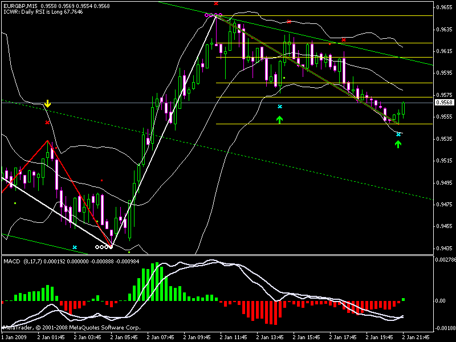Image resolution: width=456 pixels, height=342 pixels.
Task: Select the MACD (8,17,7) indicator label
Action: (27, 261)
